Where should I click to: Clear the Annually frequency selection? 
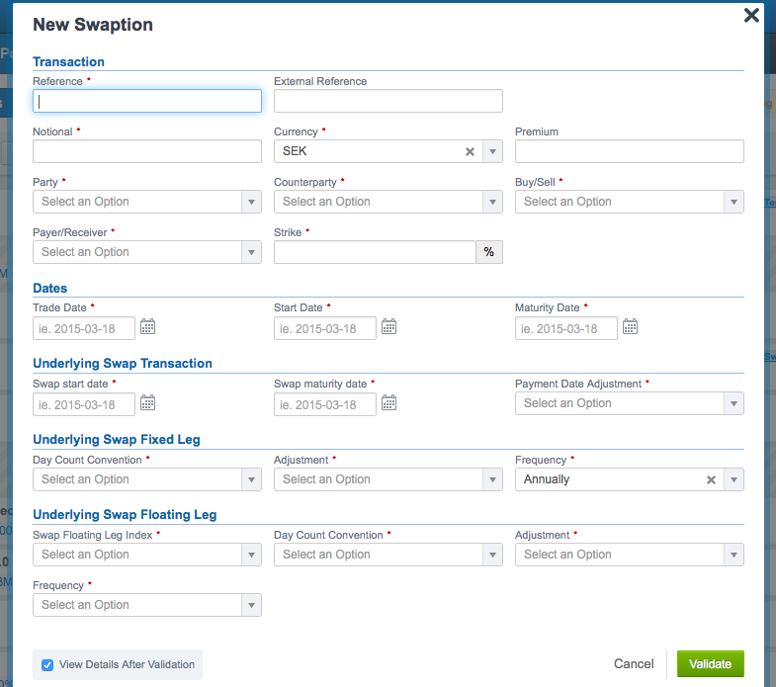coord(711,479)
